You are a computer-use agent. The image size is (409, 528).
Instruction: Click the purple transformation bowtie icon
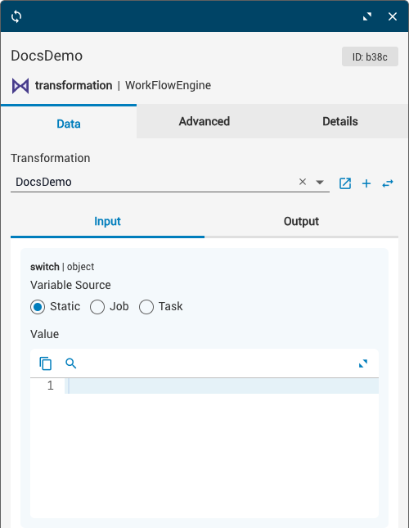20,85
